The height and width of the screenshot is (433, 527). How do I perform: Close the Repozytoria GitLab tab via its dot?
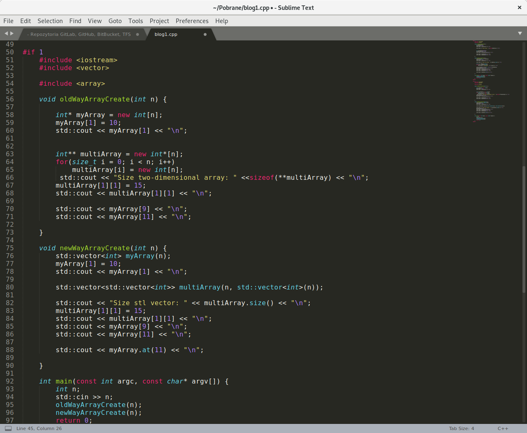click(137, 34)
